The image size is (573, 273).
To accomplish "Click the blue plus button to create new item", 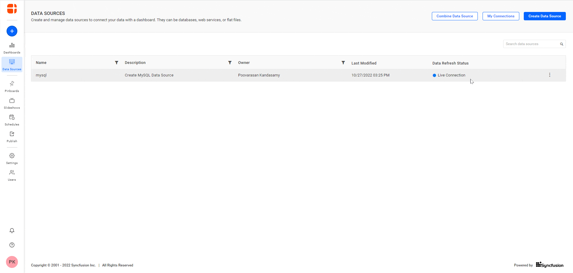I will coord(12,31).
